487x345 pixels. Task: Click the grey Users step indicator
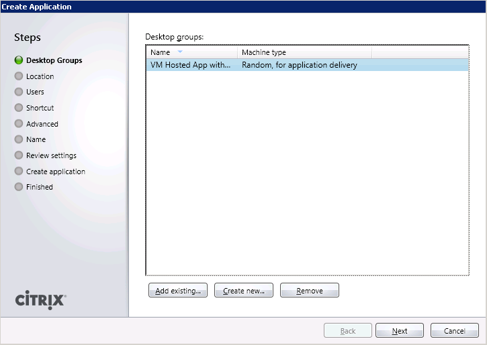[19, 92]
